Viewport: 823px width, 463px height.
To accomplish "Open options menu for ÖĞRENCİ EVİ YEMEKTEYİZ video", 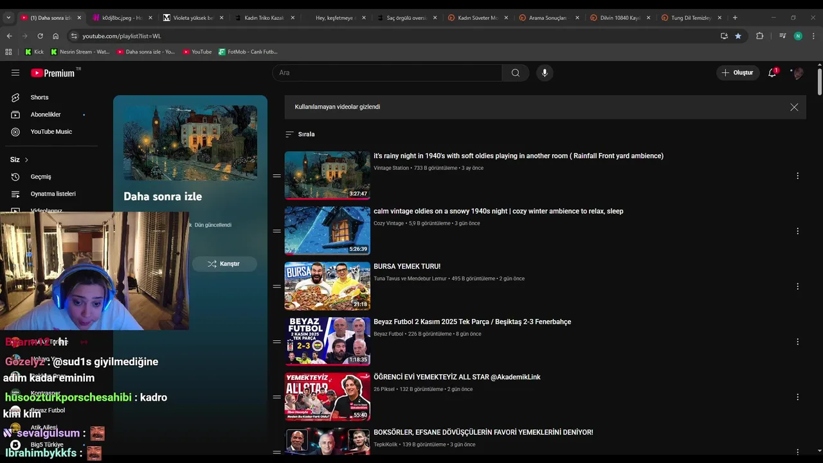I will tap(797, 397).
